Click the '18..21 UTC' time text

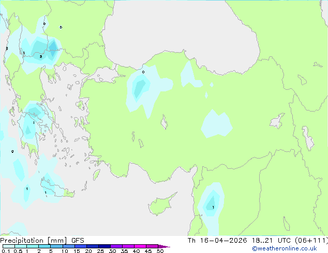(x=271, y=241)
